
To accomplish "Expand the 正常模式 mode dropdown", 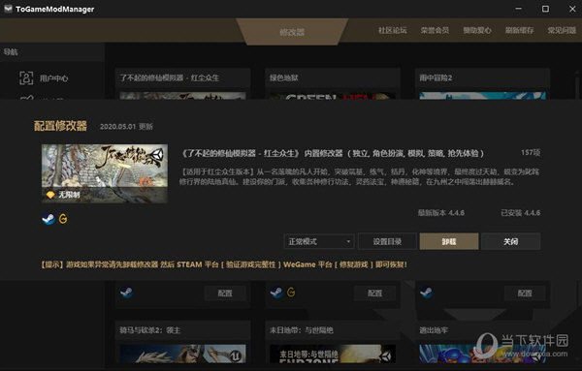I will (x=319, y=241).
